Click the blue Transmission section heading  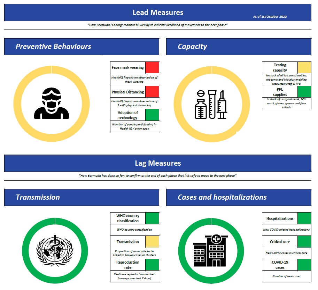pos(38,197)
